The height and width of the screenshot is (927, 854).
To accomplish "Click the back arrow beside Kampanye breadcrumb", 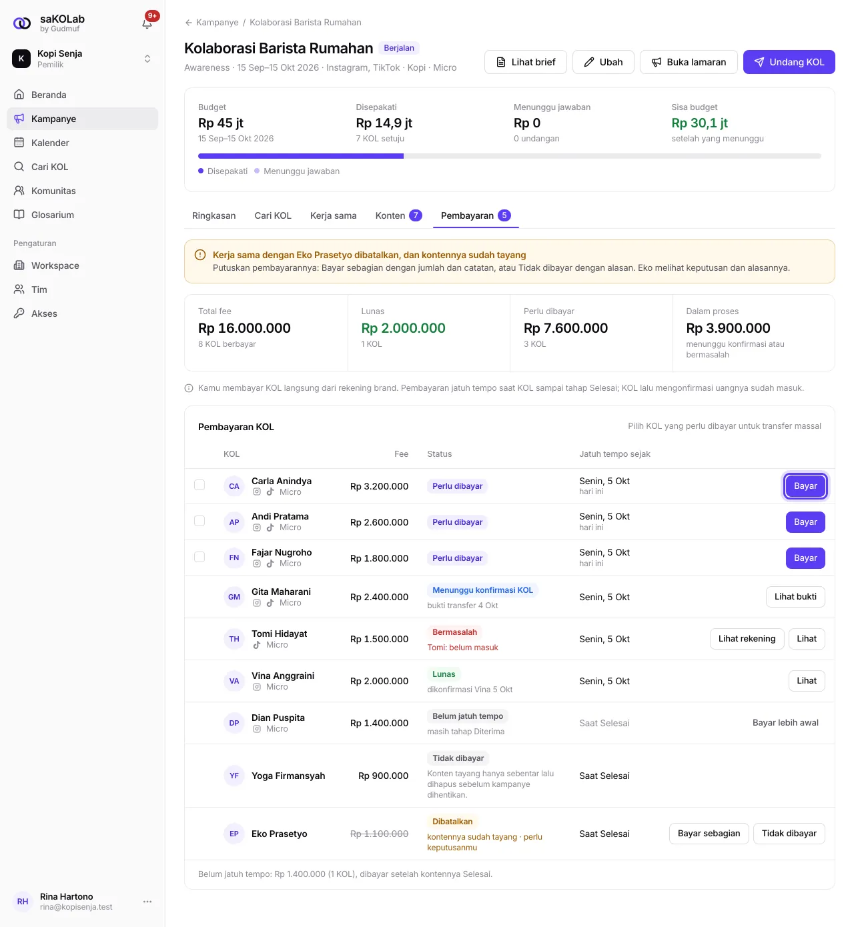I will click(189, 23).
